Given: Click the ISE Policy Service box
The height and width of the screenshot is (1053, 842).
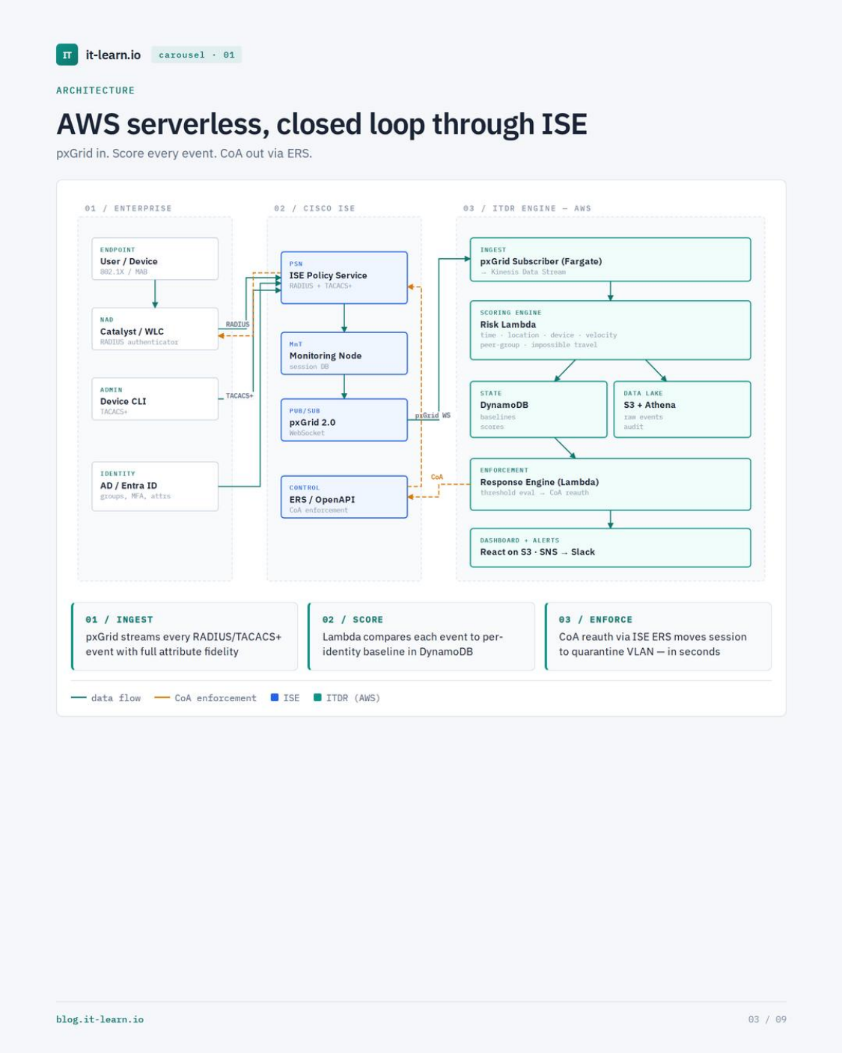Looking at the screenshot, I should [344, 278].
